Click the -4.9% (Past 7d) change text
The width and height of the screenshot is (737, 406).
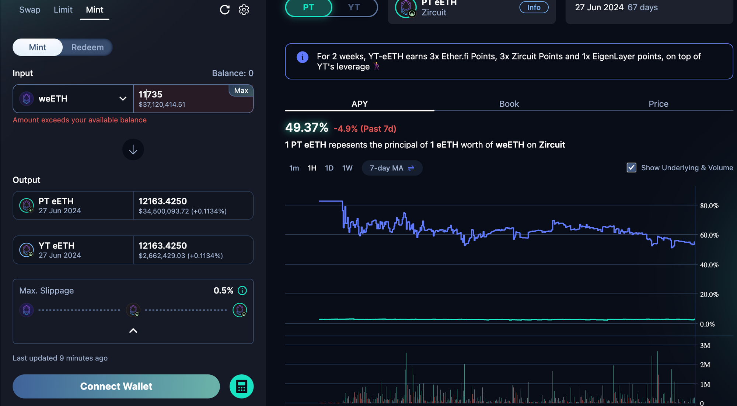tap(365, 129)
